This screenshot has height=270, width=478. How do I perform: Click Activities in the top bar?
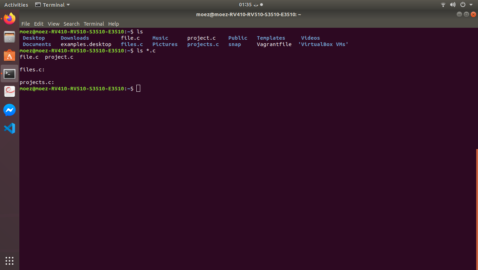(16, 5)
